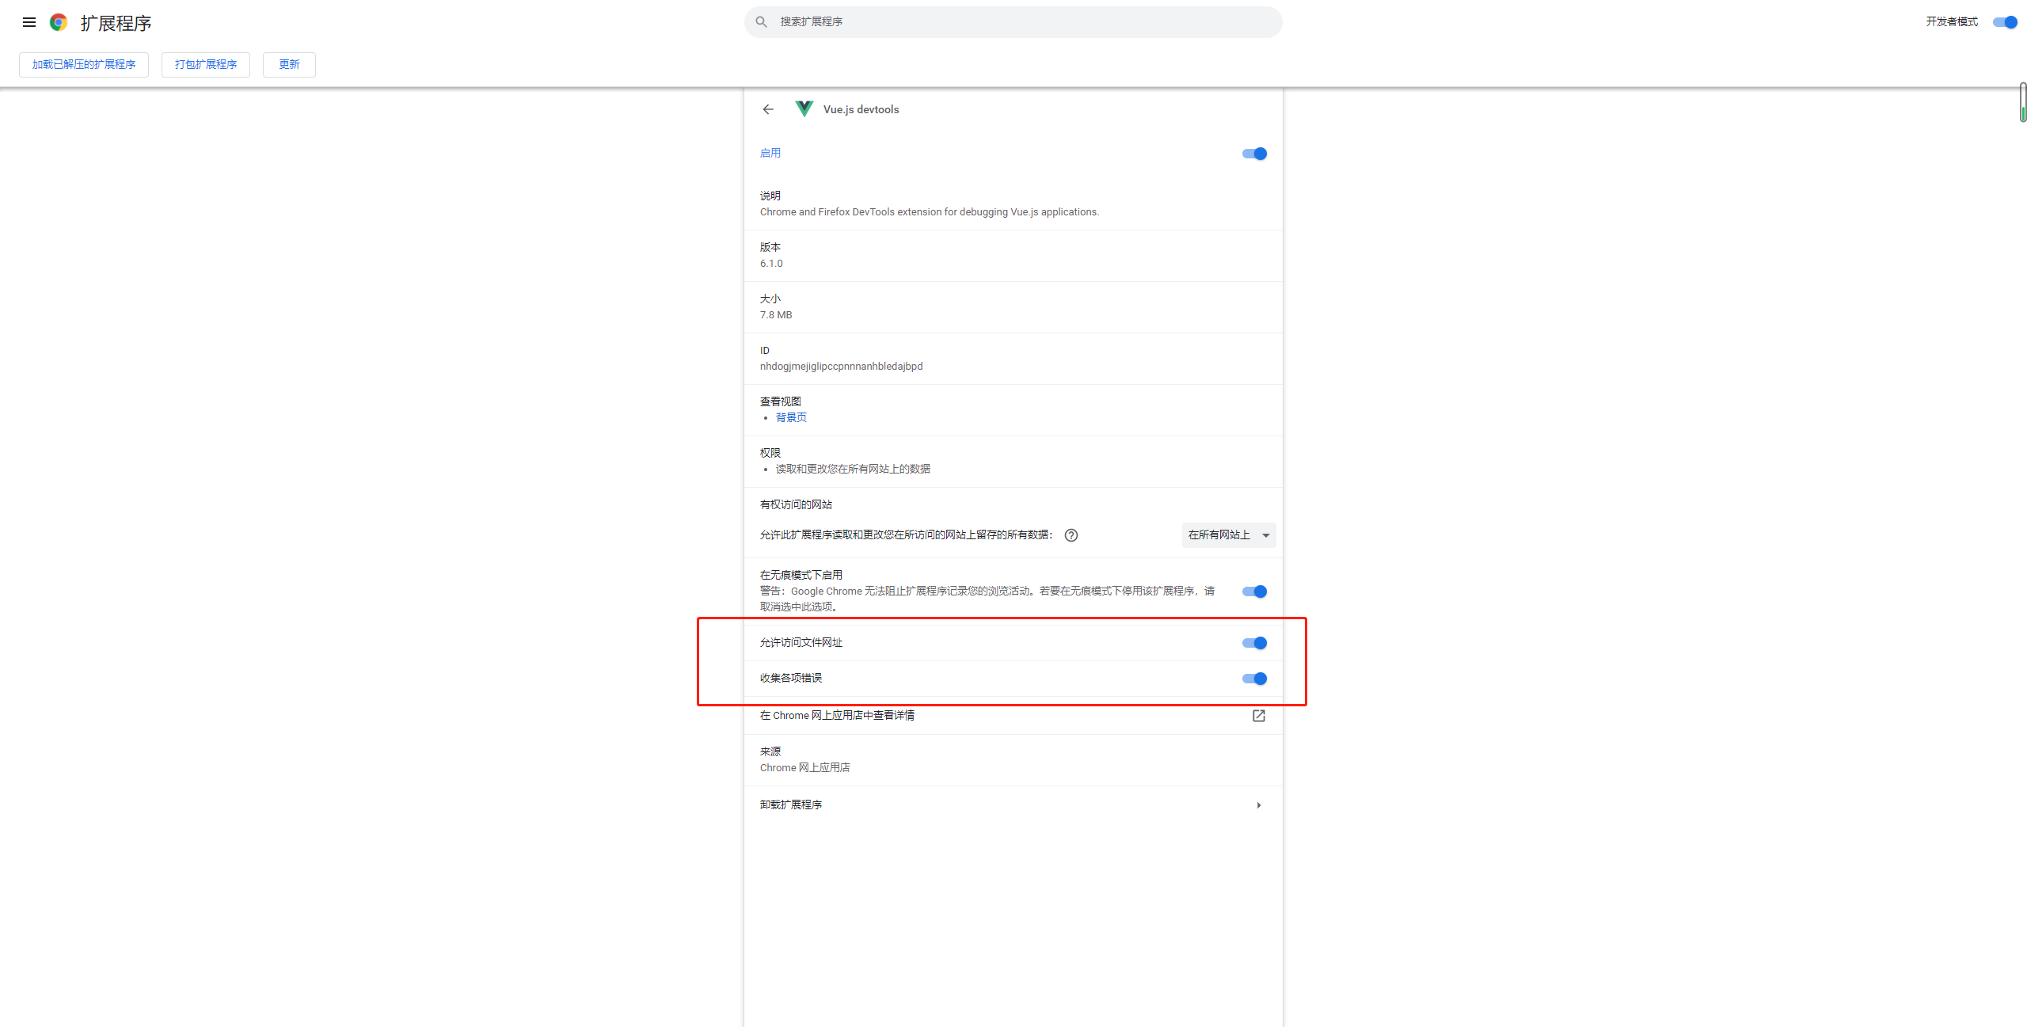Screen dimensions: 2027x1027
Task: Open the 背景页 link
Action: (791, 417)
